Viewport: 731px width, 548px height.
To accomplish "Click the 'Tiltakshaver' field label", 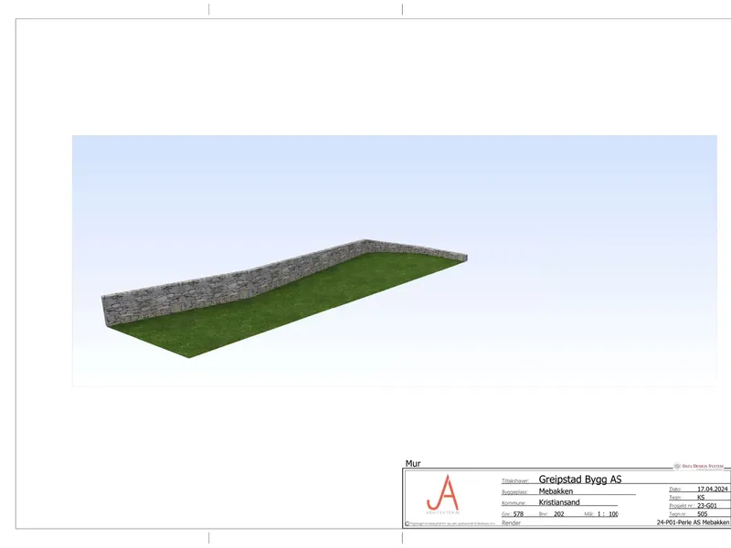I will (x=515, y=481).
